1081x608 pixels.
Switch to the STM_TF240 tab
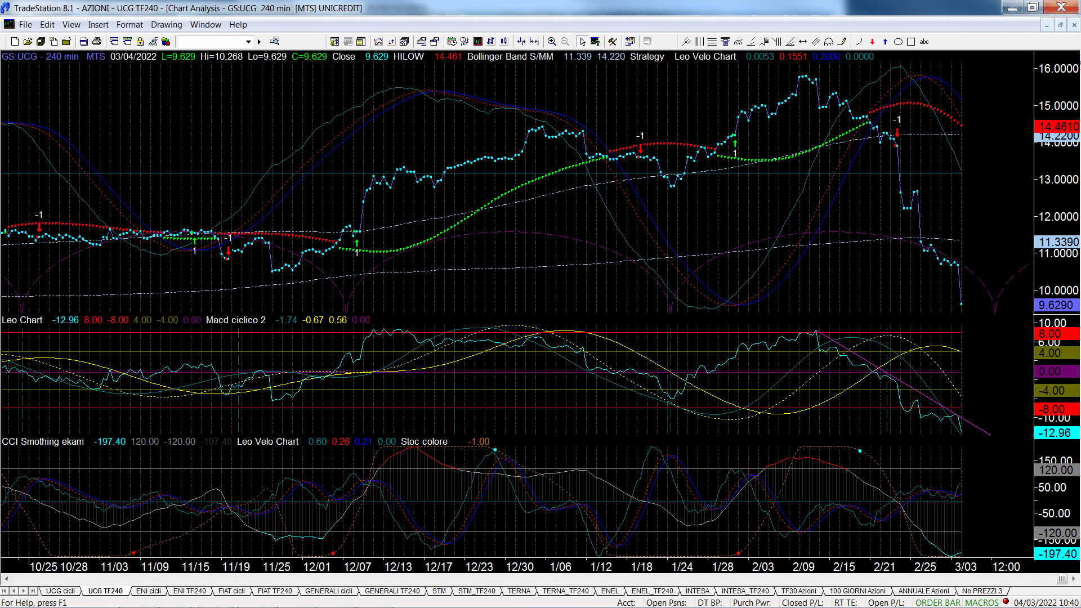pos(477,591)
